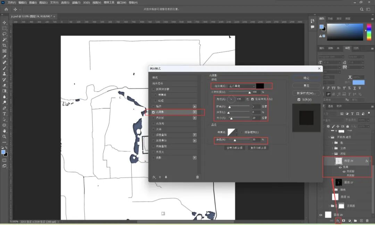Select the Magic Wand tool
375x225 pixels.
(x=4, y=40)
